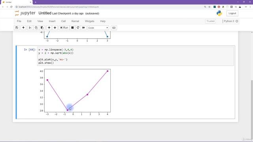Open the Widgets menu
253x142 pixels.
click(89, 21)
